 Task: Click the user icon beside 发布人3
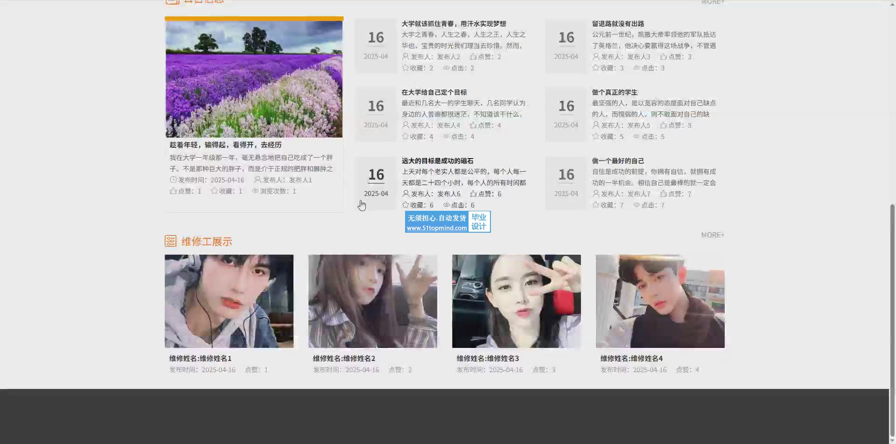(x=595, y=57)
